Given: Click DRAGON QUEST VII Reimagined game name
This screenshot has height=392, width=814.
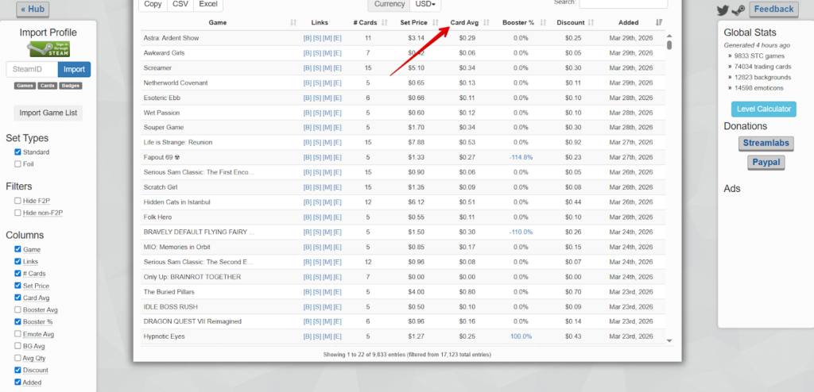Looking at the screenshot, I should click(x=192, y=321).
